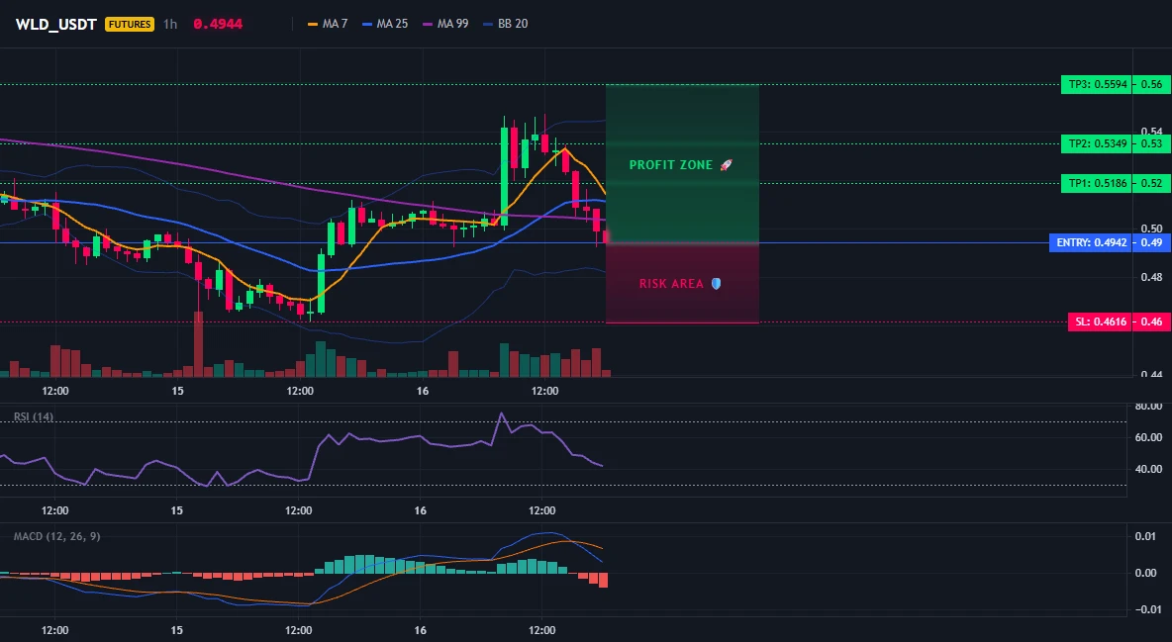Click the purple MA 99 legend swatch
1172x642 pixels.
pos(429,24)
